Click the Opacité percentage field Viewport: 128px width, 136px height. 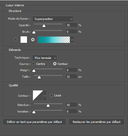71,25
